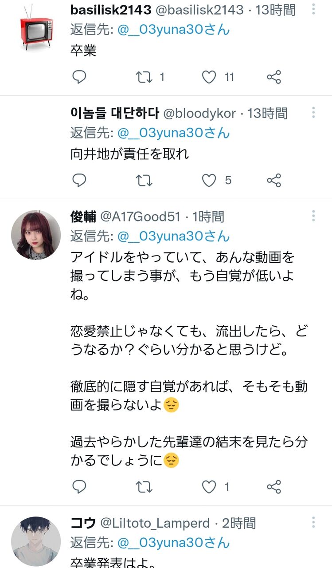332x568 pixels.
Task: Open more options for コウ's tweet
Action: [313, 522]
